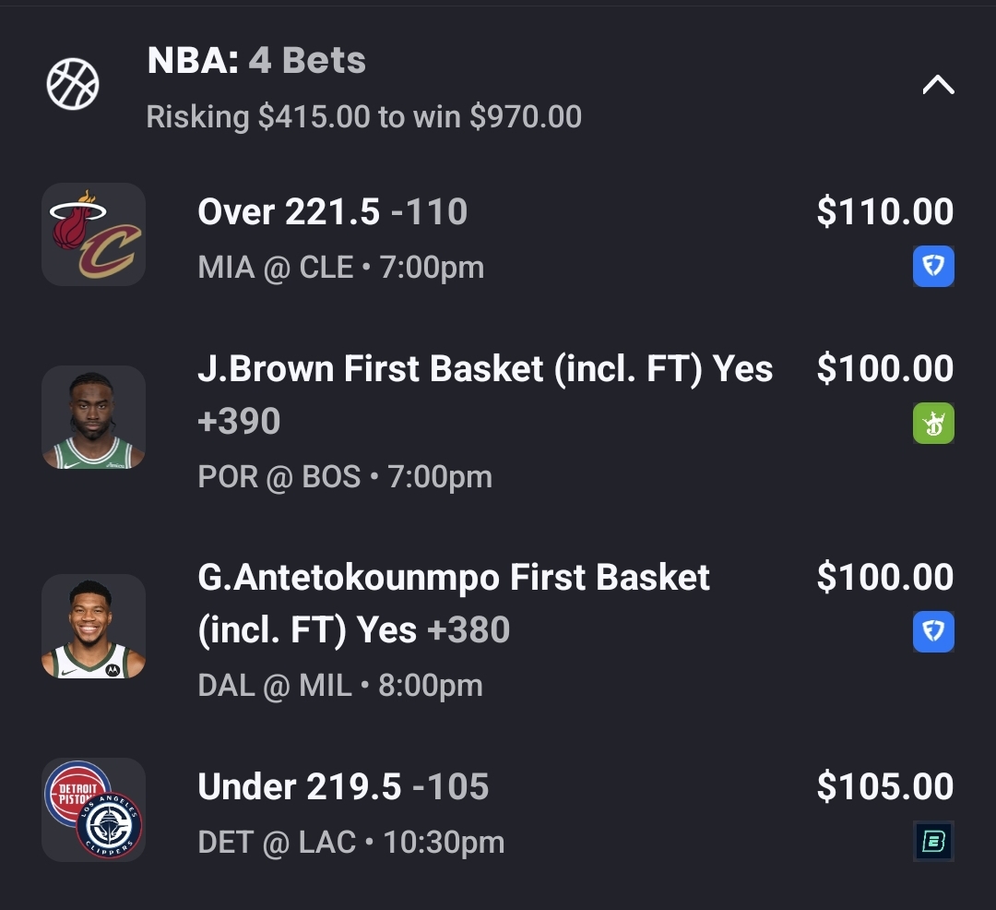
Task: Tap the FanDuel icon on Antetokounmpo bet
Action: tap(933, 632)
